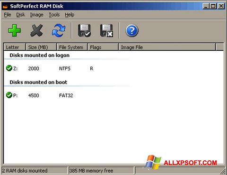This screenshot has height=175, width=227.
Task: Open the File menu
Action: (x=8, y=15)
